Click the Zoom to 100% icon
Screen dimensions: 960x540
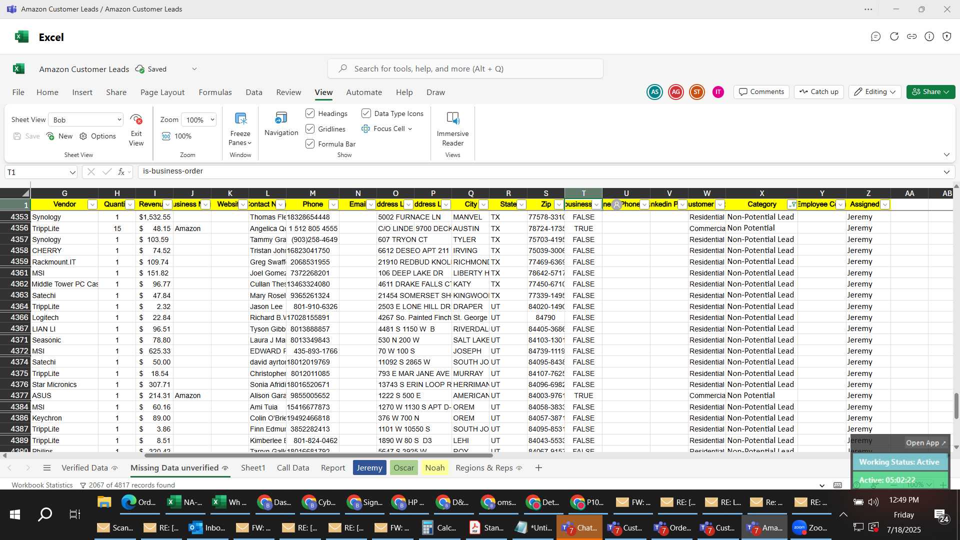[166, 136]
